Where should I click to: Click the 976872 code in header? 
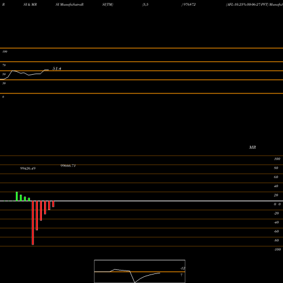[x=189, y=5]
